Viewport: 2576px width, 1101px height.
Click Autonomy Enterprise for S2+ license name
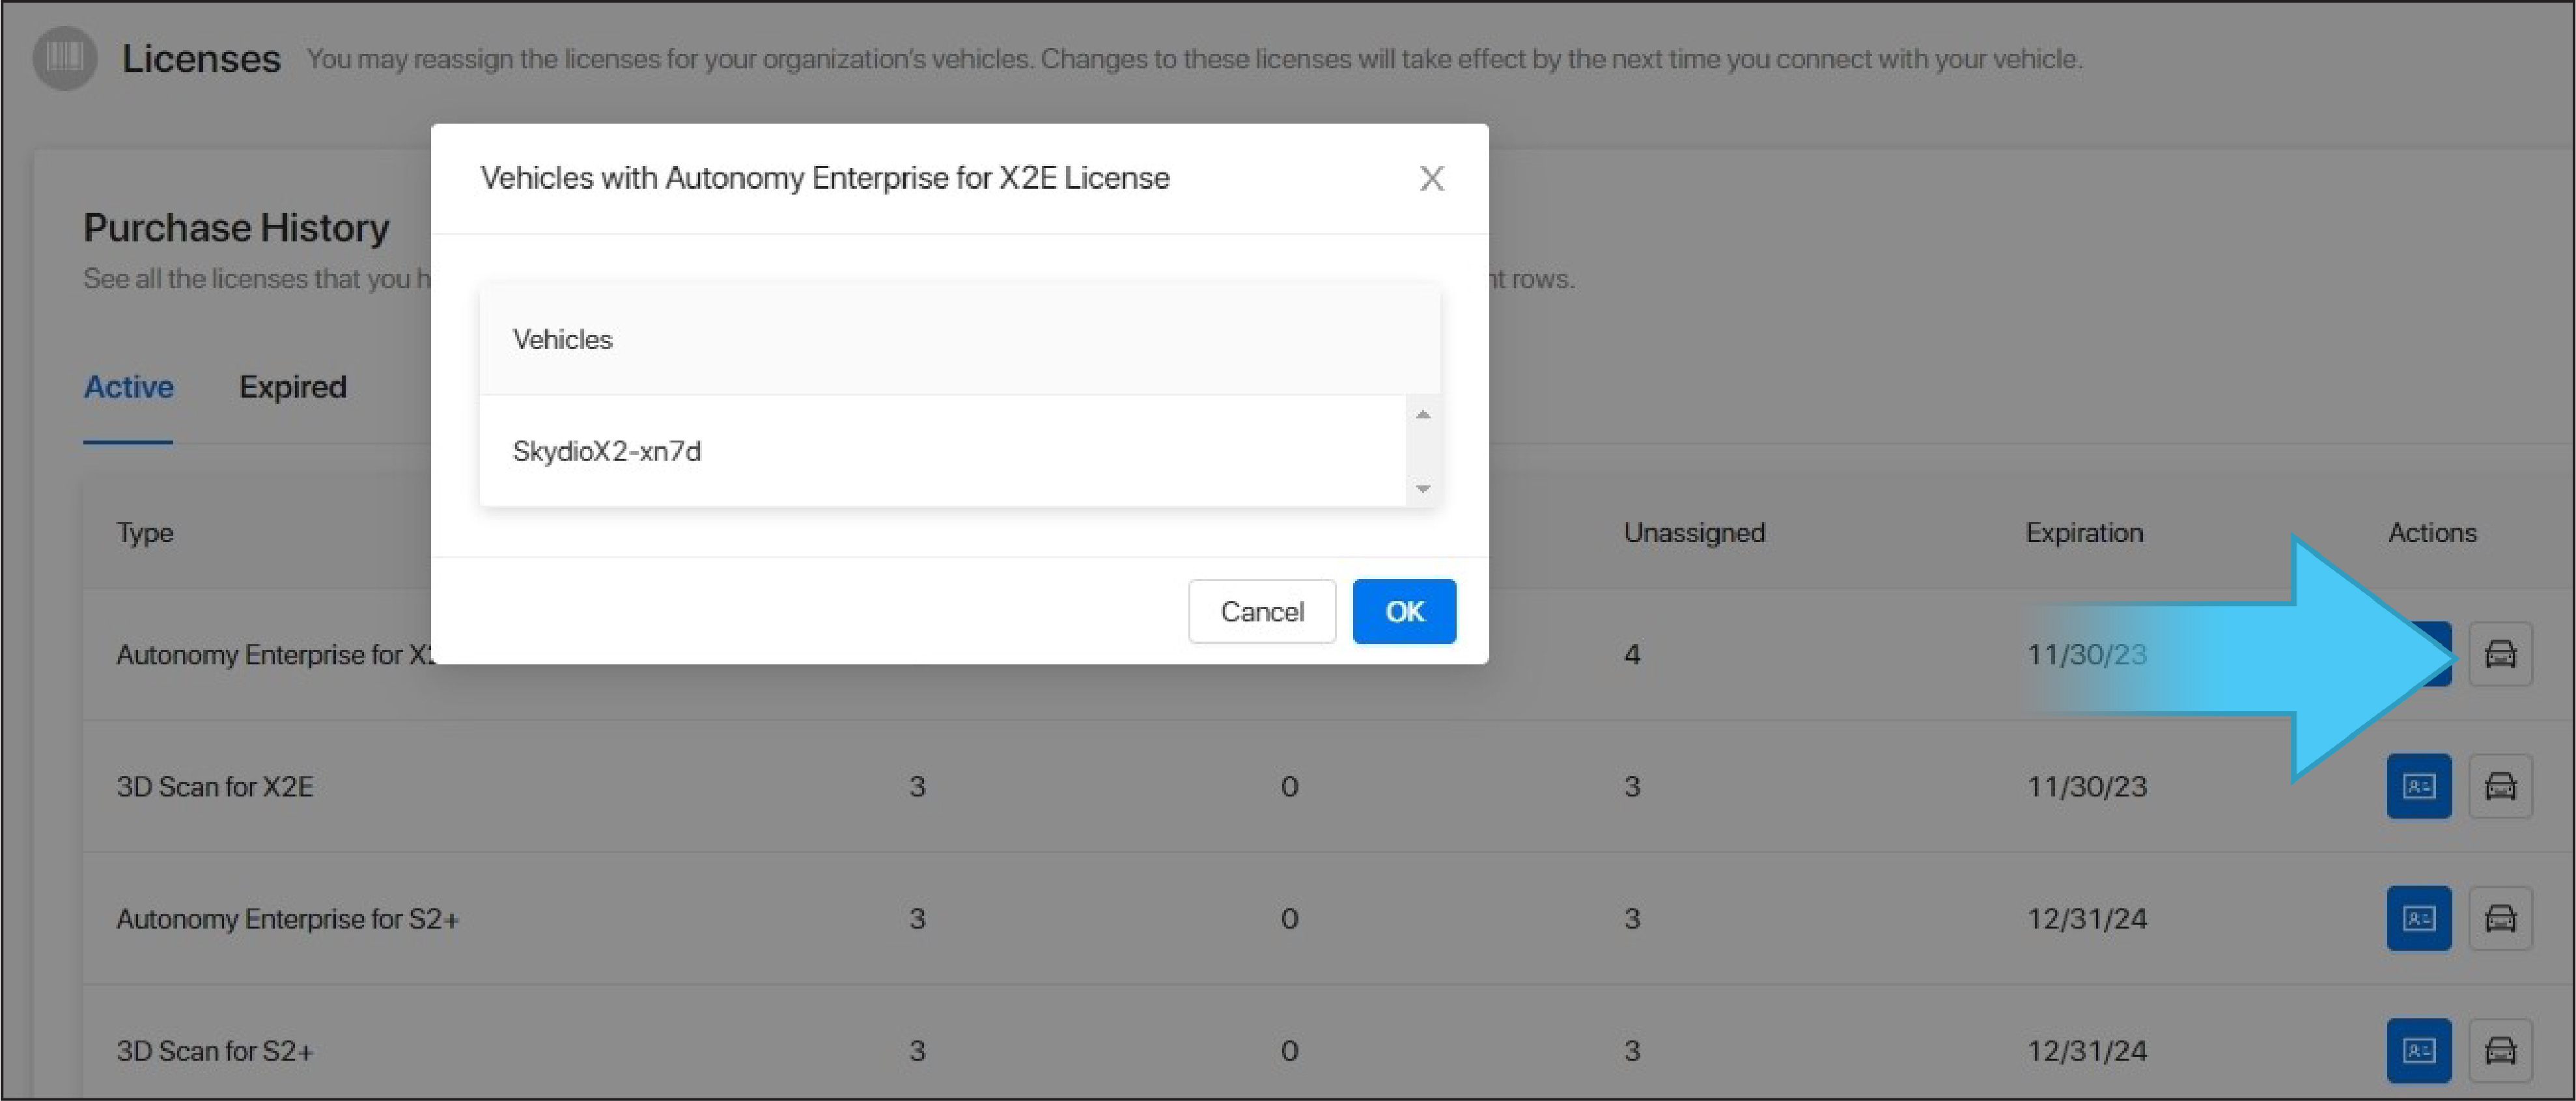(288, 919)
